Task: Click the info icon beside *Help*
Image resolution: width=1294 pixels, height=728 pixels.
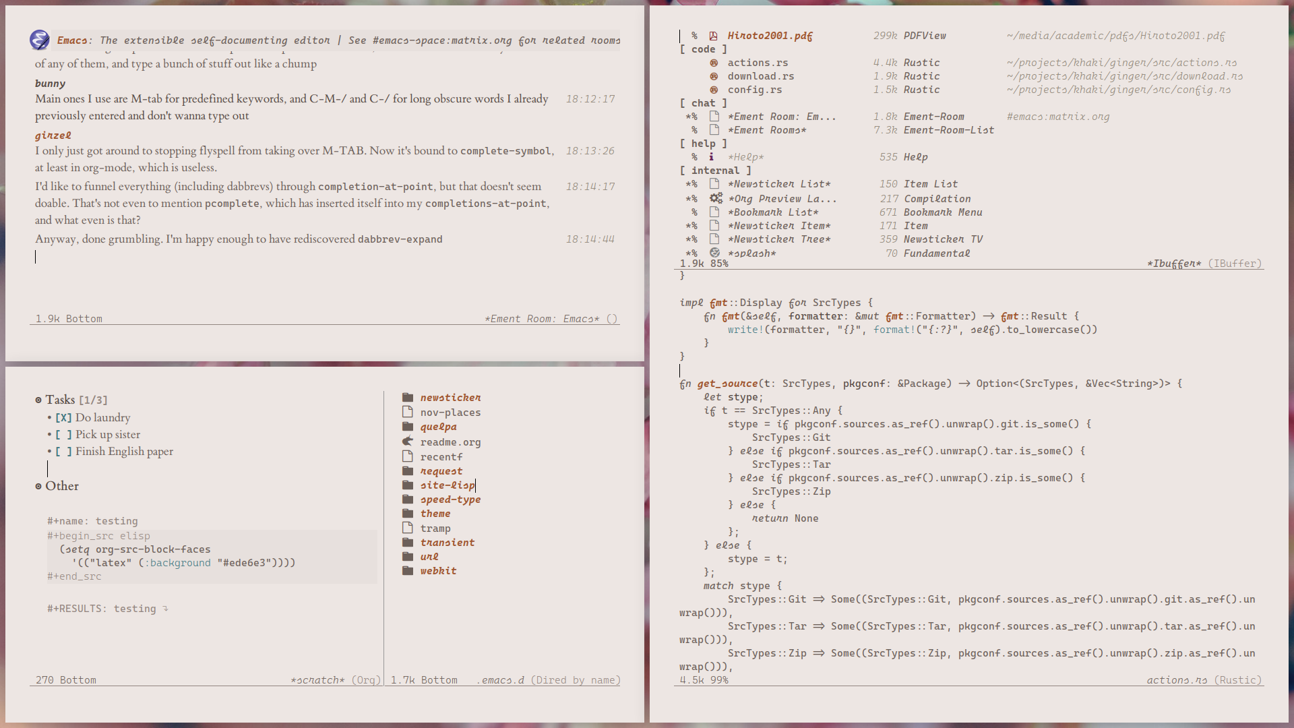Action: point(711,156)
